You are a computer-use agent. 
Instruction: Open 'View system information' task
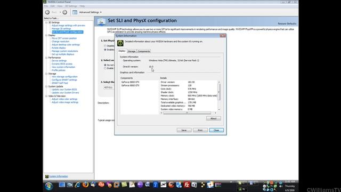[x=63, y=67]
